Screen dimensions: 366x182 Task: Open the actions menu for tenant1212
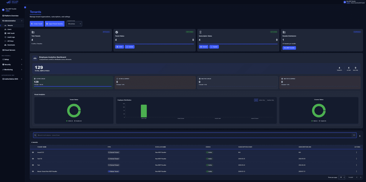click(x=356, y=152)
